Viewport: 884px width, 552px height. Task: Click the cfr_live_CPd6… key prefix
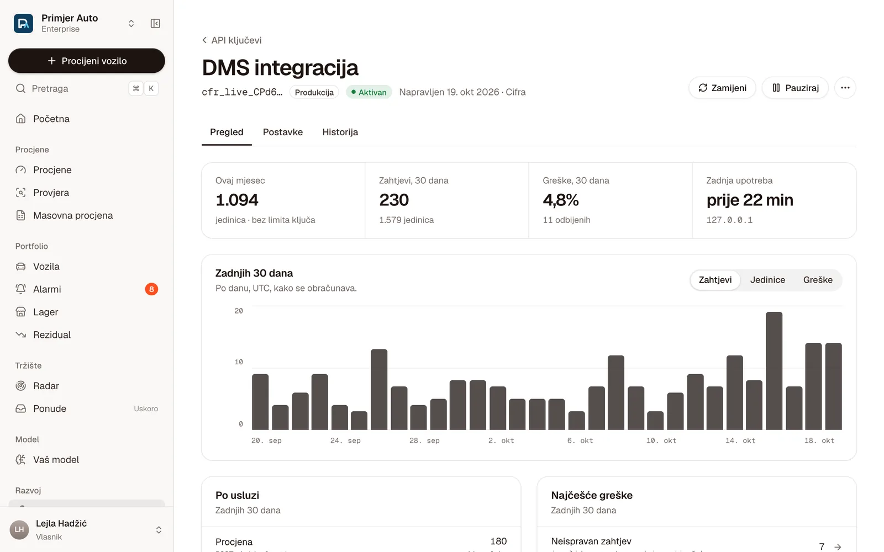point(242,92)
